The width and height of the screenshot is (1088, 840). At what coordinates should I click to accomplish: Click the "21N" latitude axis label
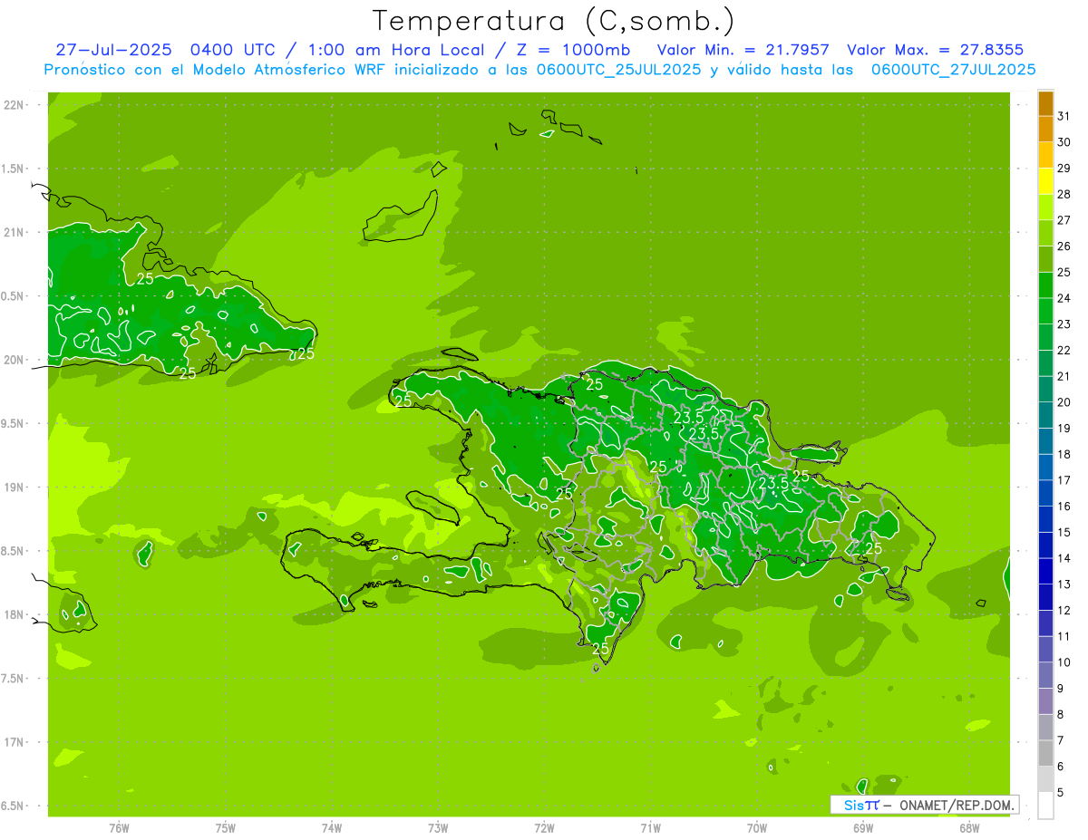click(x=15, y=232)
